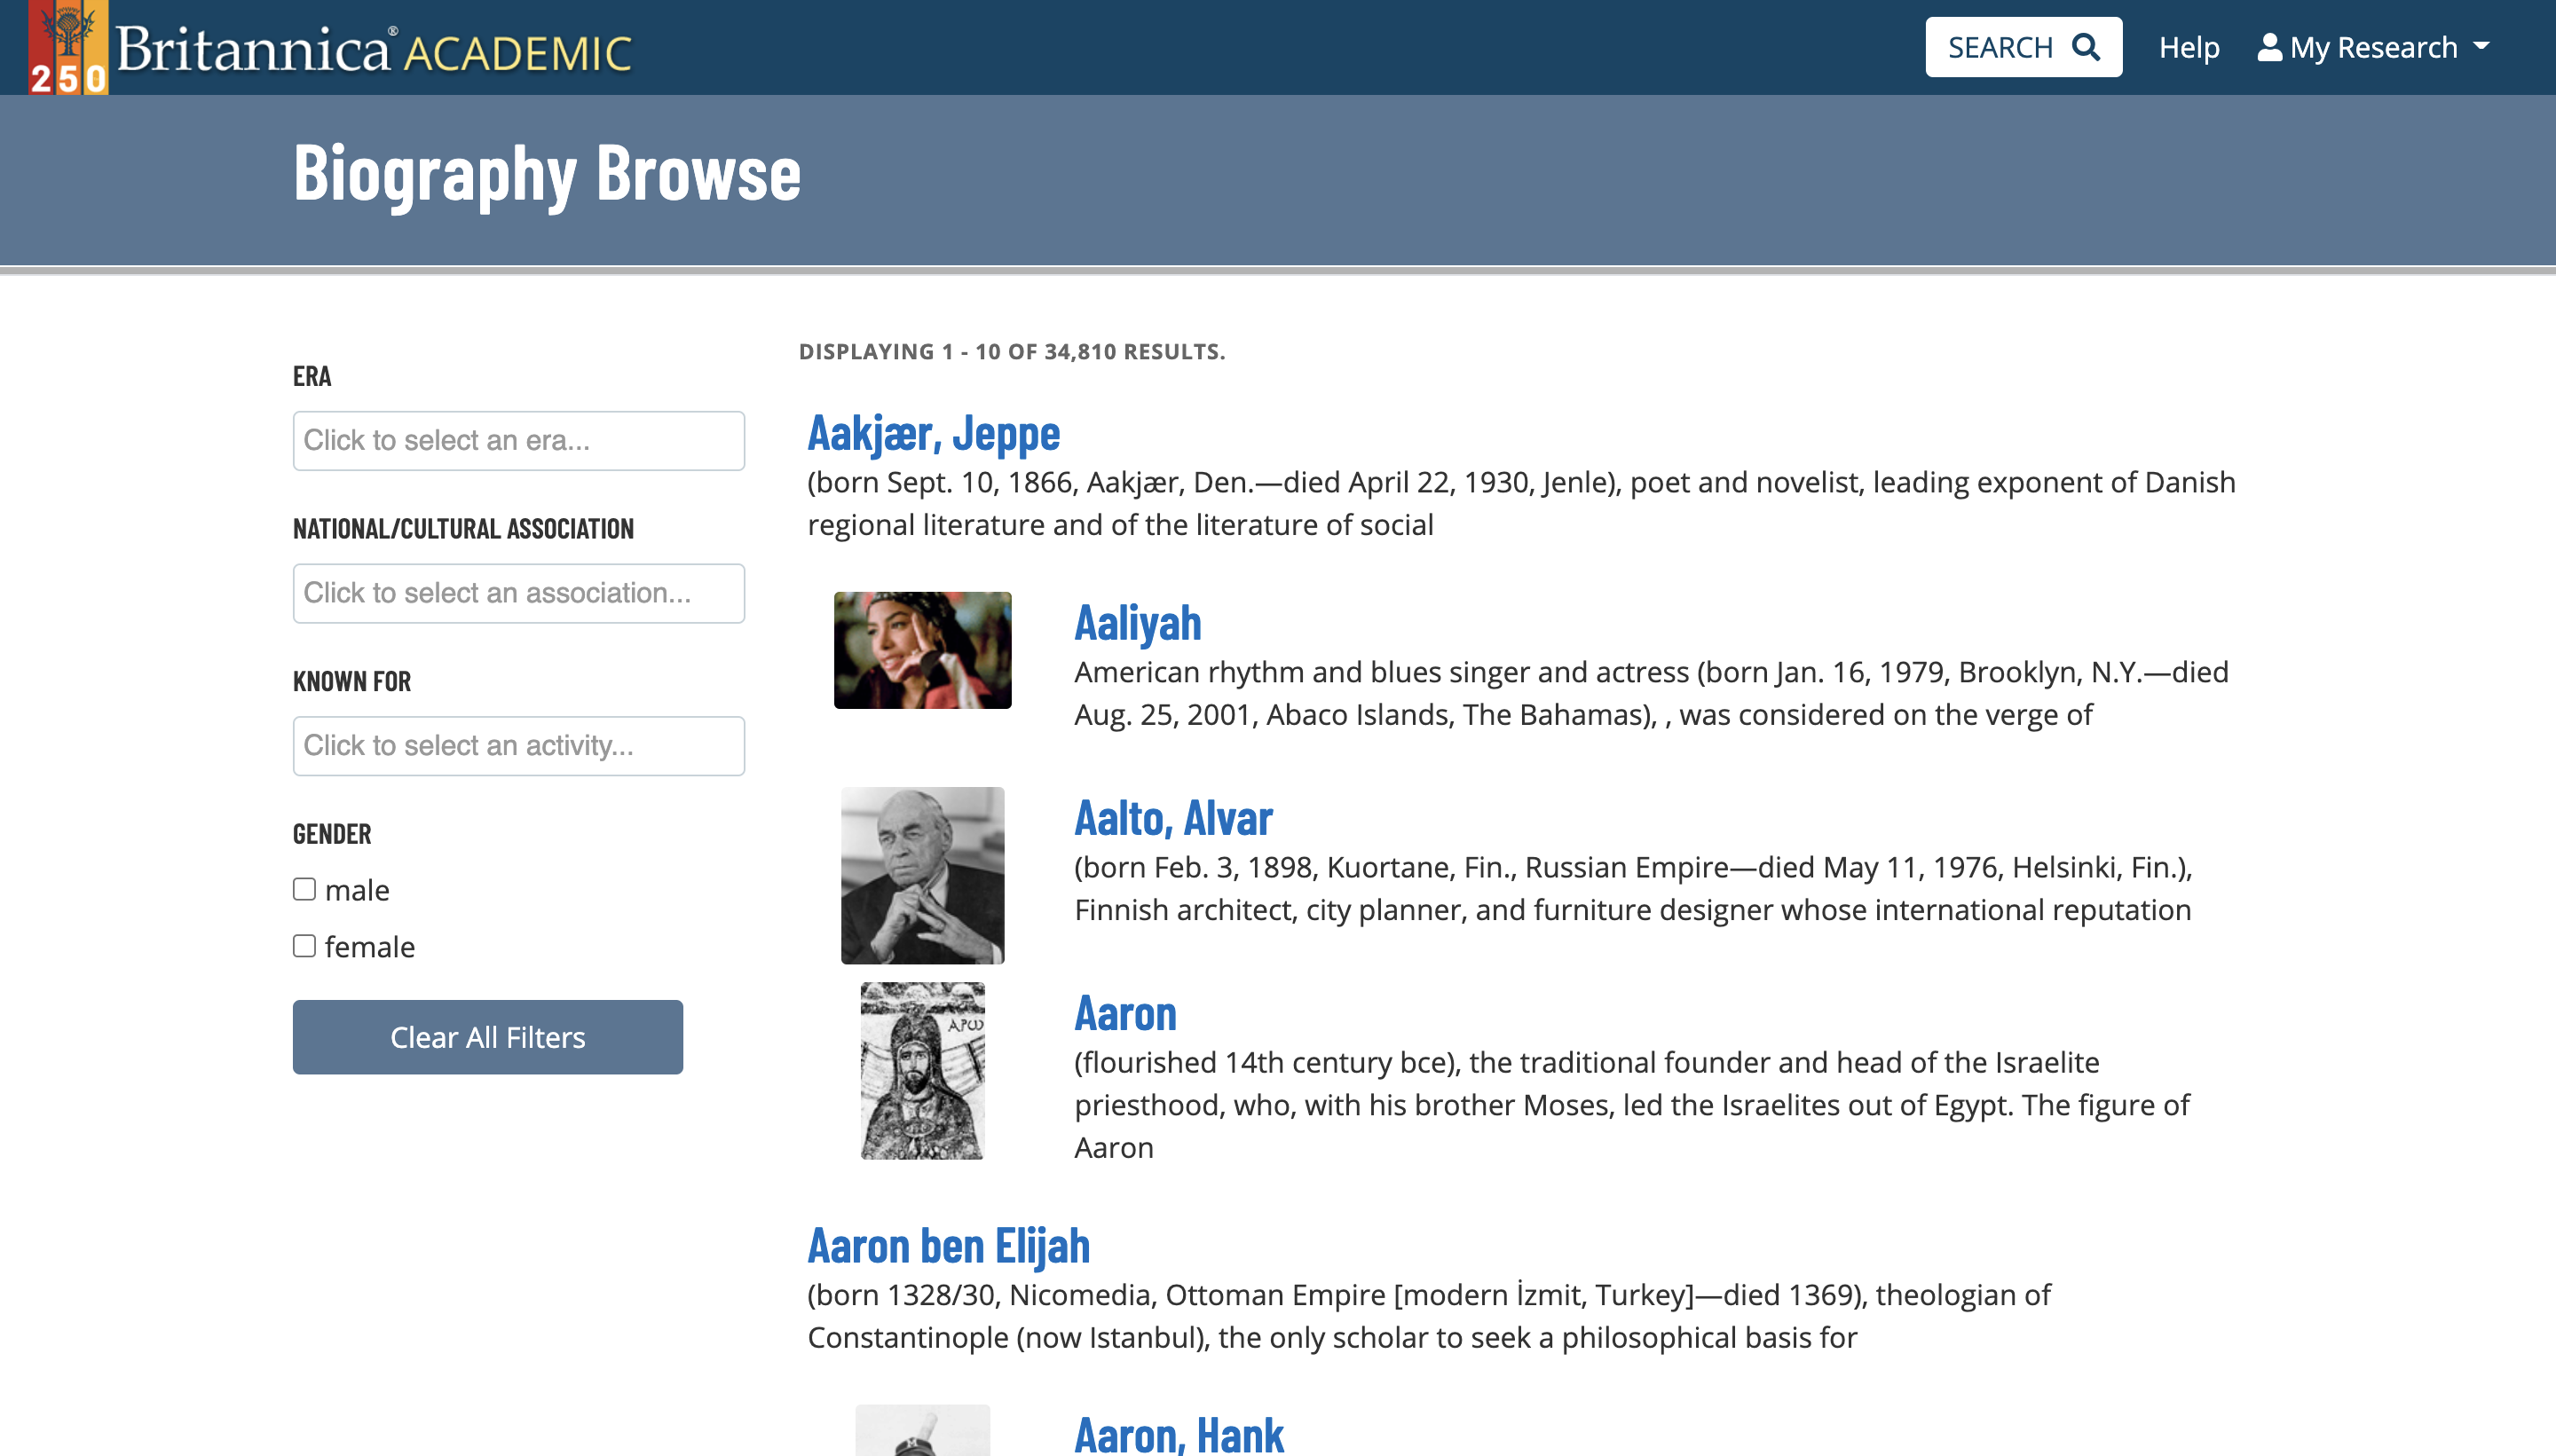Viewport: 2556px width, 1456px height.
Task: Open the Aakjær, Jeppe biography
Action: coord(933,434)
